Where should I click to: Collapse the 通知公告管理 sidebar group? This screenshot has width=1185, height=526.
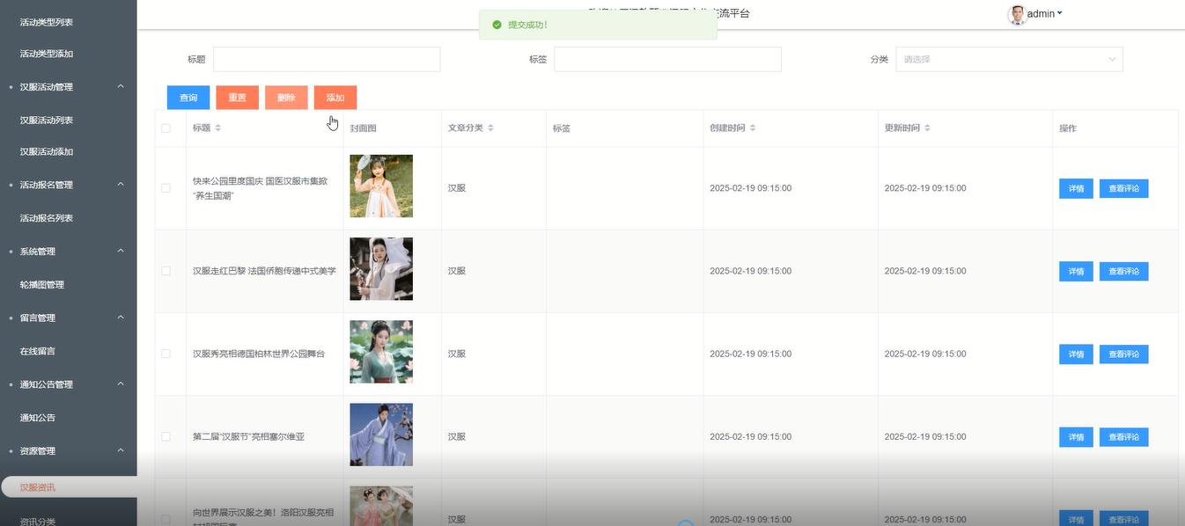point(68,384)
